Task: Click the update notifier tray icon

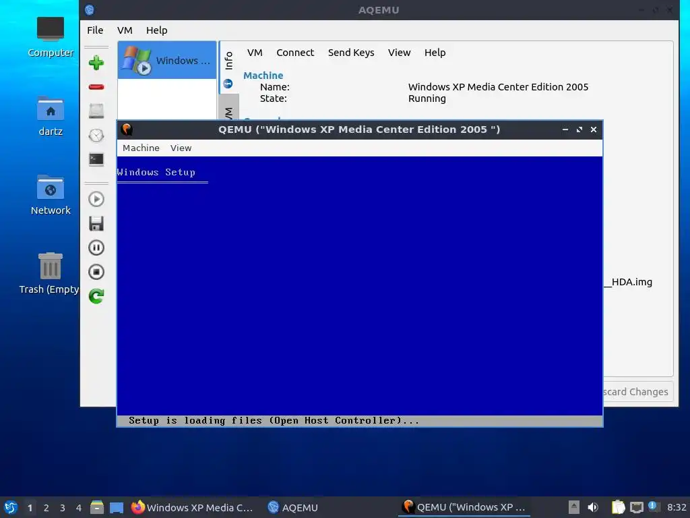Action: pos(652,506)
